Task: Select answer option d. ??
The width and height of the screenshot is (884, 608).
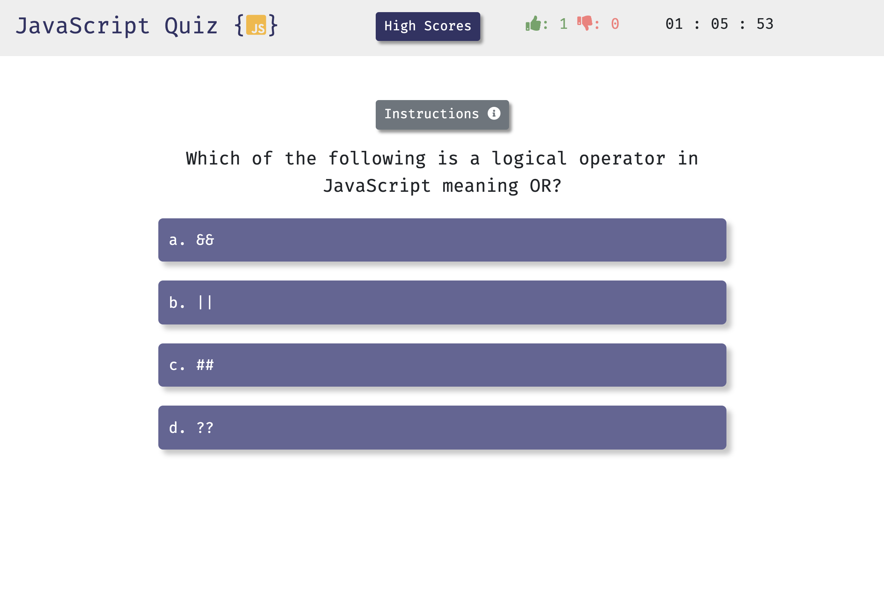Action: click(x=442, y=427)
